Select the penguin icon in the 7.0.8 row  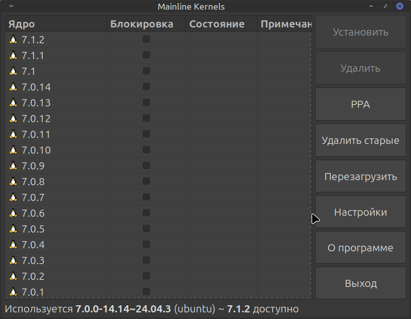(x=13, y=182)
